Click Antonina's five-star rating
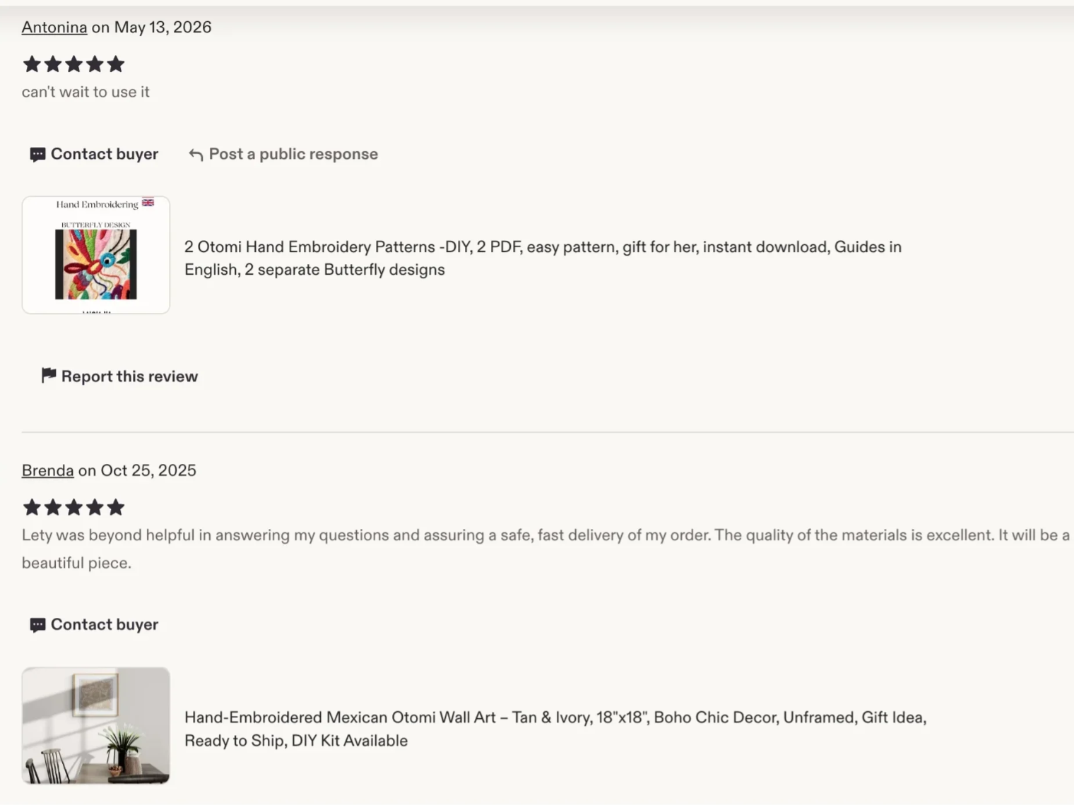The image size is (1074, 805). point(73,64)
